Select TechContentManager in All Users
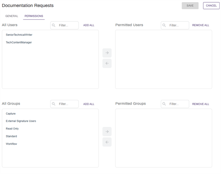221x174 pixels. [x=19, y=42]
